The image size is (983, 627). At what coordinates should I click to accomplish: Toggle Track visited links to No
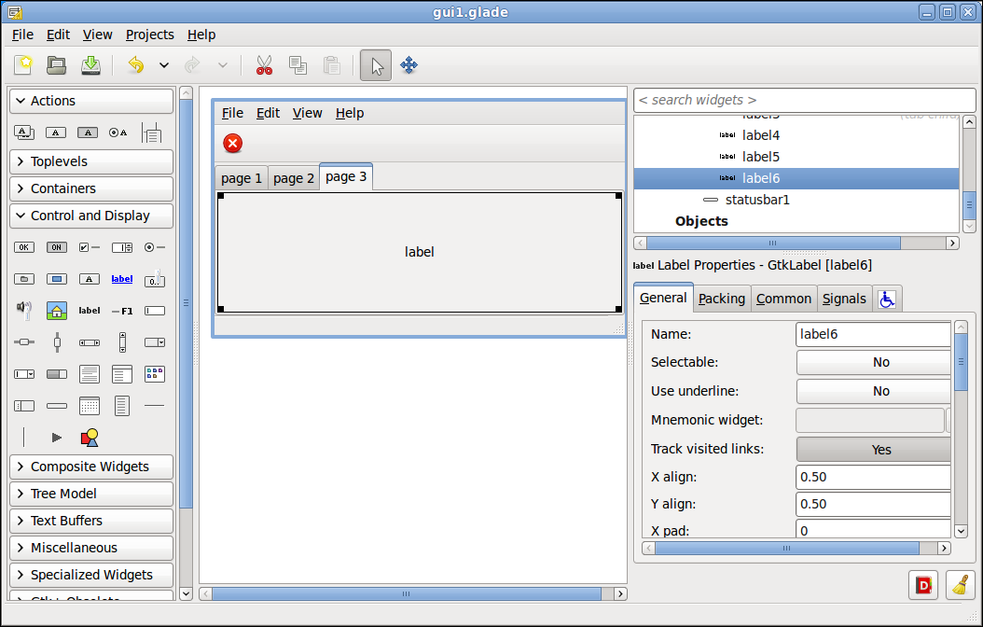(874, 450)
